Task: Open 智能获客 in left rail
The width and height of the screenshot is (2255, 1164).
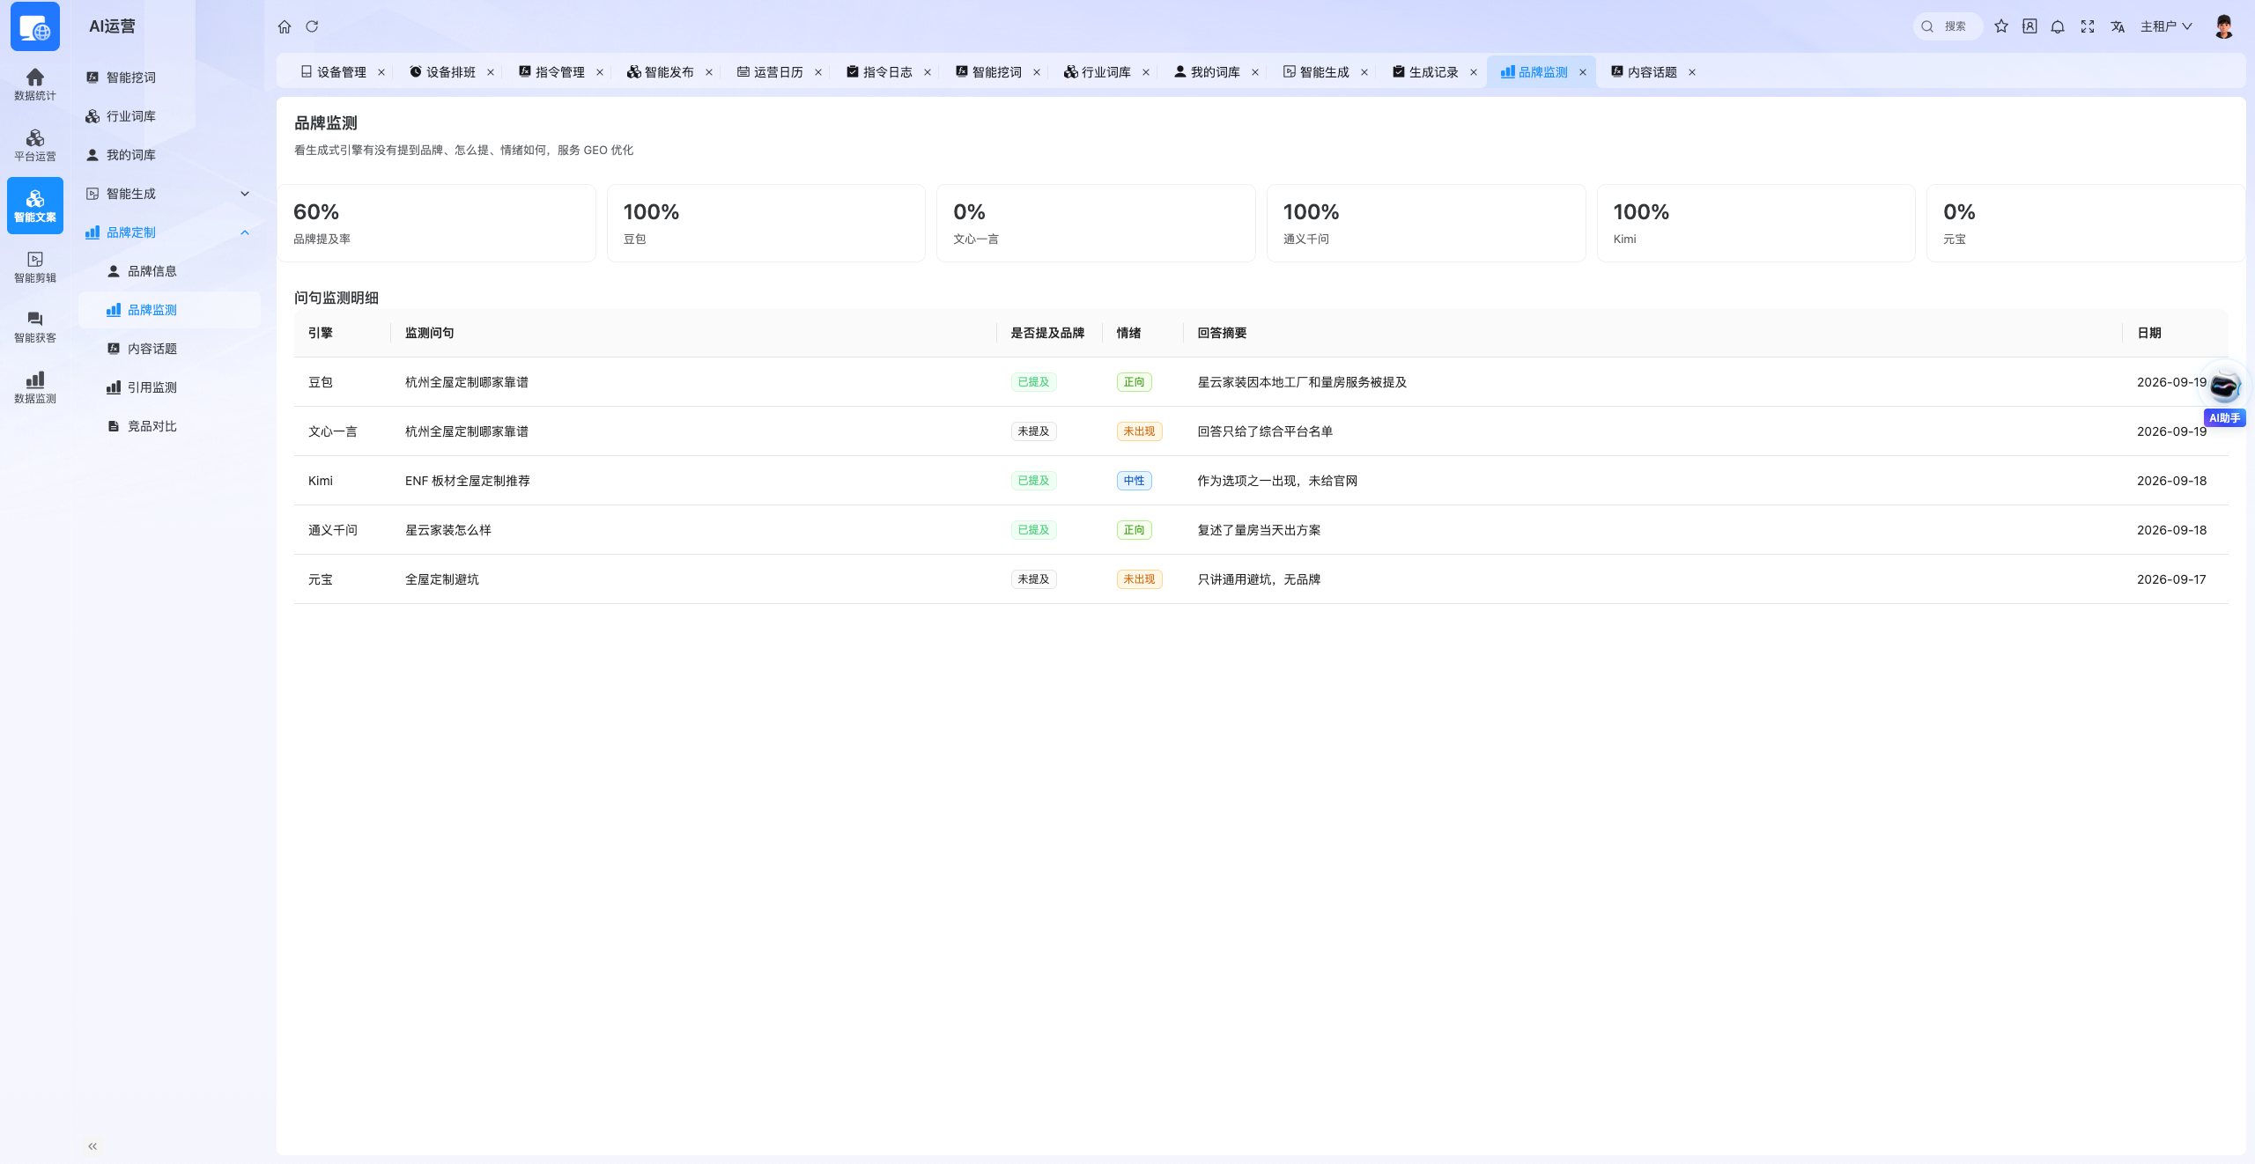Action: [x=35, y=327]
